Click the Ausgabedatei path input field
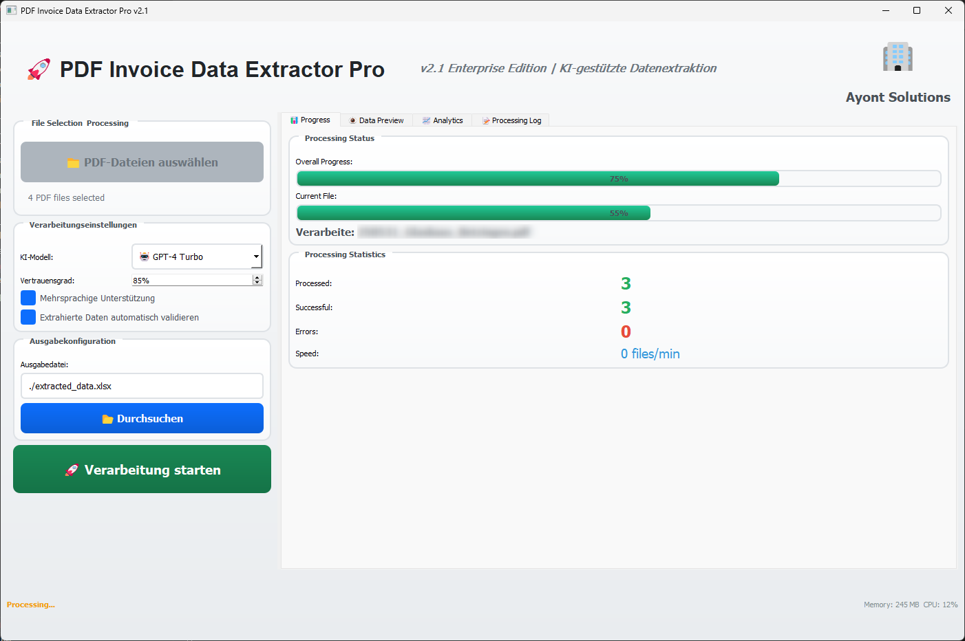 (142, 386)
